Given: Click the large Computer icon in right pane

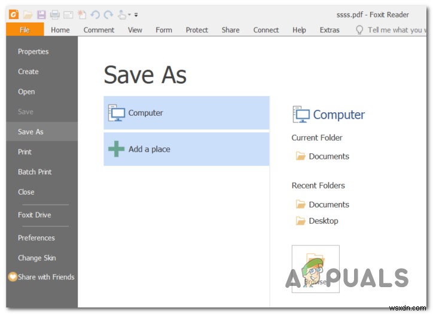Looking at the screenshot, I should click(x=301, y=115).
